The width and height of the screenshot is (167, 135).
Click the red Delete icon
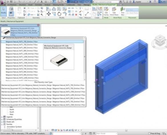coord(76,15)
